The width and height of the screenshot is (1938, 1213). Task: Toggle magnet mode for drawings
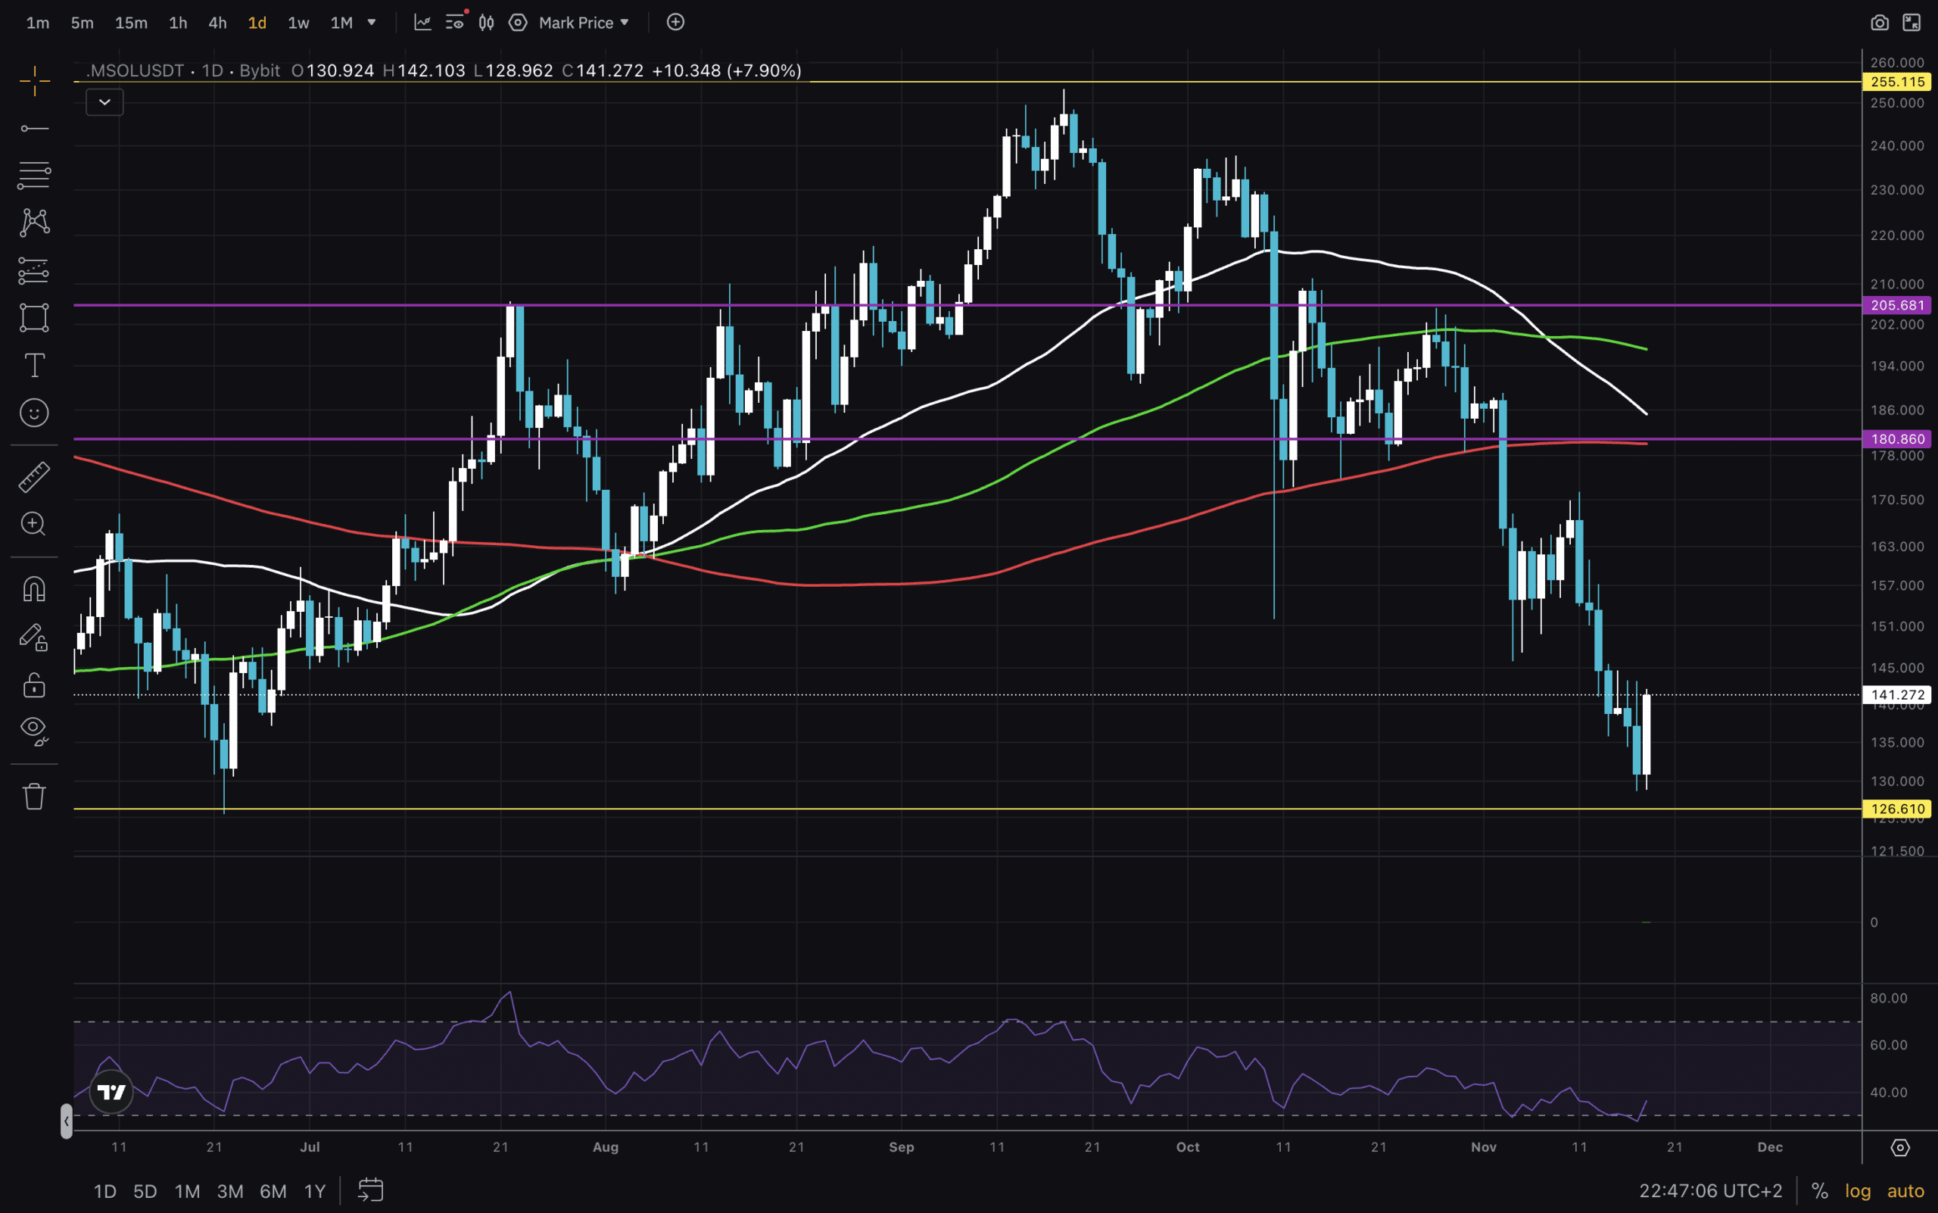point(34,590)
